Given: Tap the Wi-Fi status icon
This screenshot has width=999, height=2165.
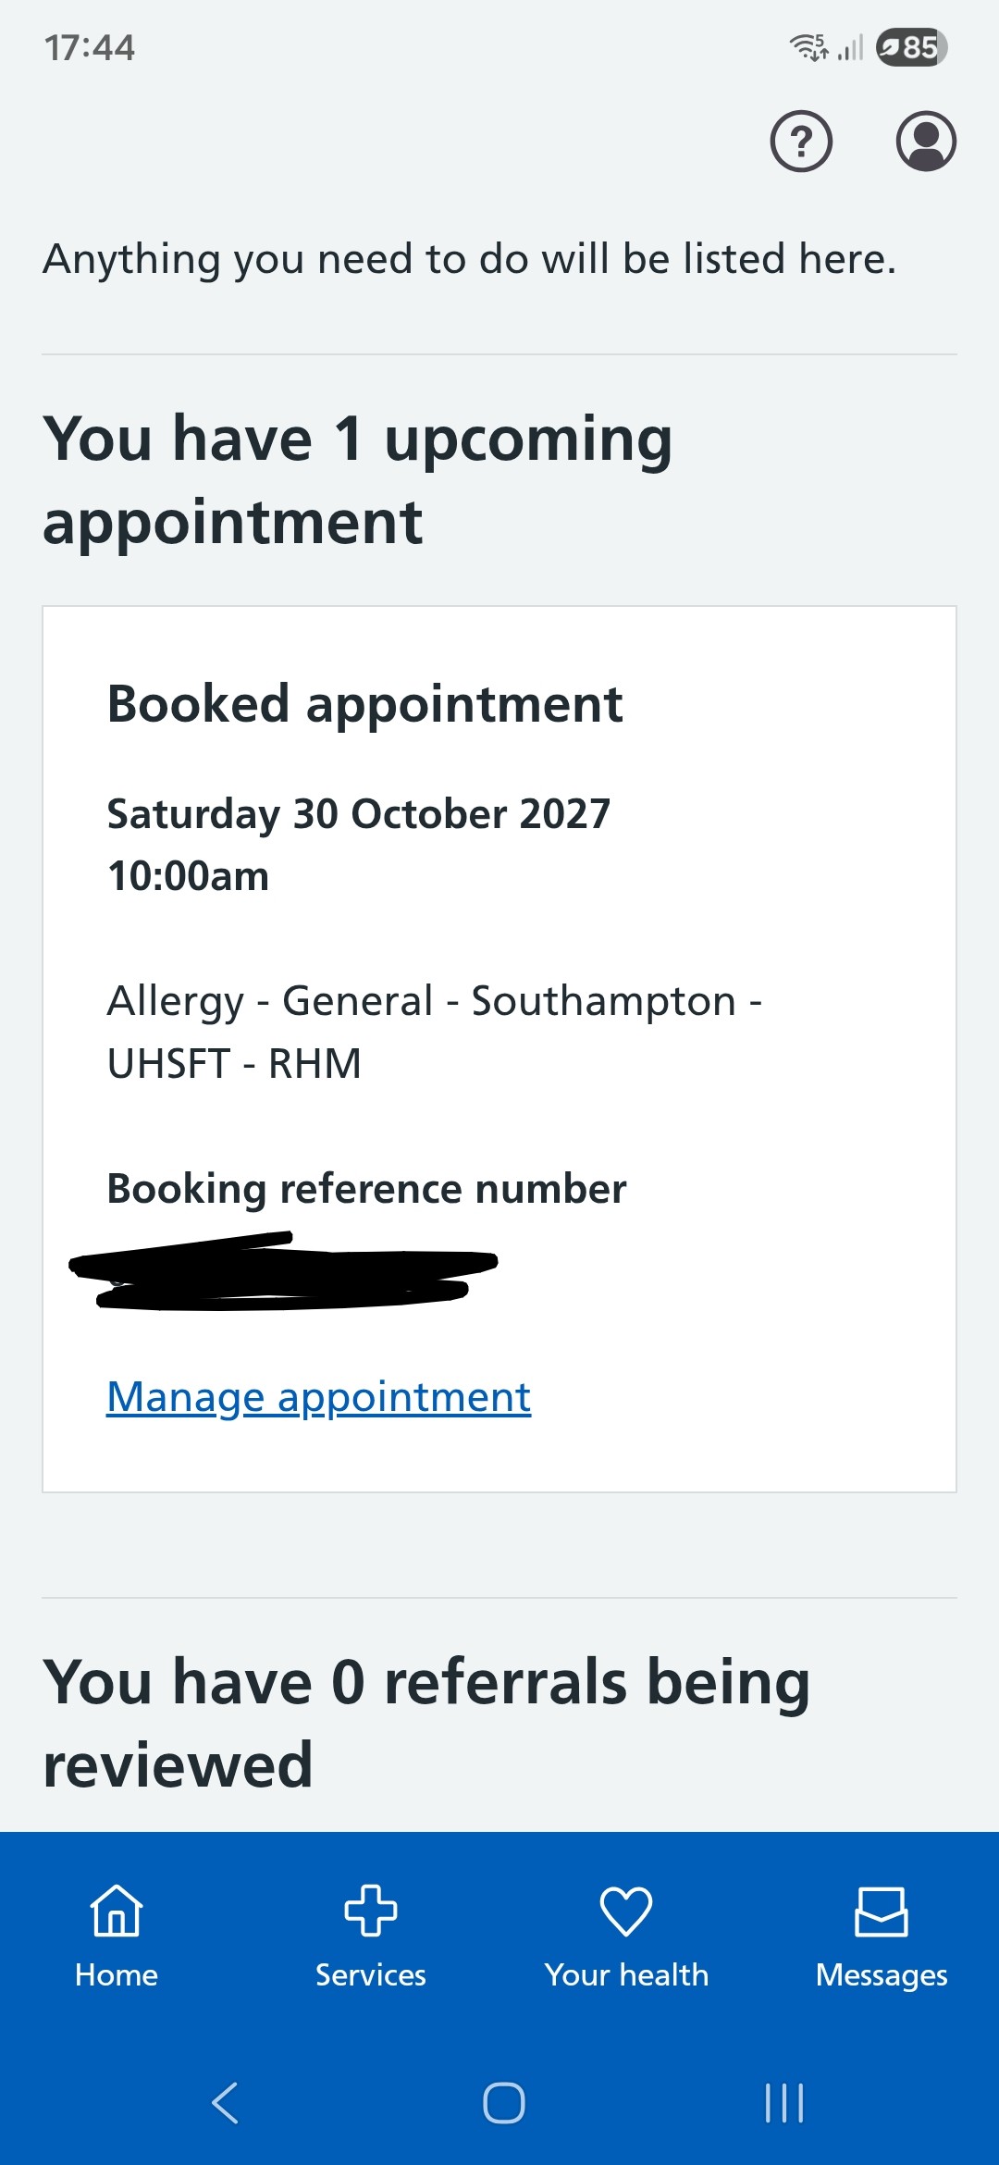Looking at the screenshot, I should pos(808,46).
